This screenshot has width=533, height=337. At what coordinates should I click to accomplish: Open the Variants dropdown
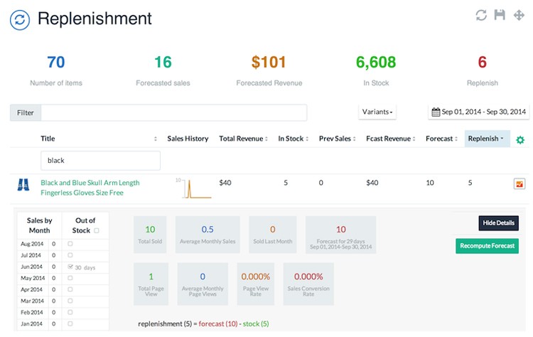(377, 112)
